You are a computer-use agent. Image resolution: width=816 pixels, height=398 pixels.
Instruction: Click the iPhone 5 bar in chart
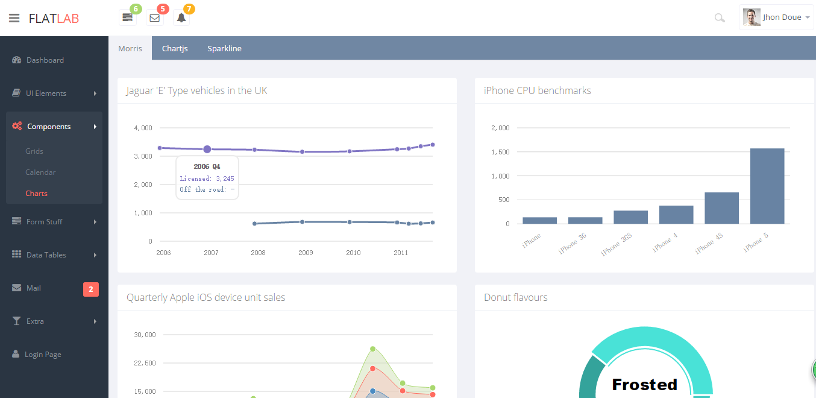pyautogui.click(x=767, y=186)
